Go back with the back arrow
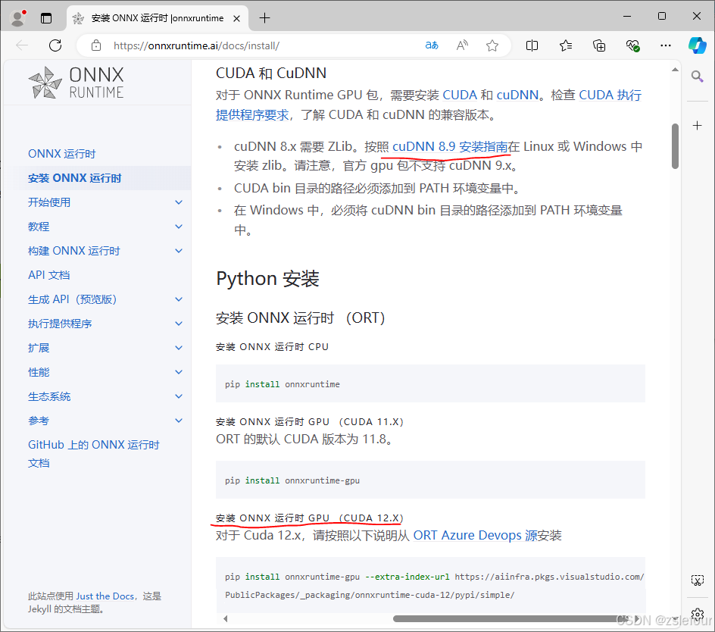The height and width of the screenshot is (632, 715). [x=22, y=45]
